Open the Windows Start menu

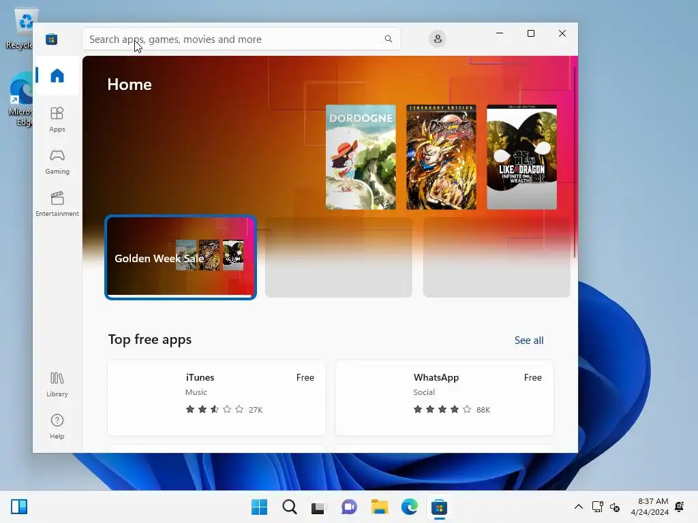click(259, 507)
